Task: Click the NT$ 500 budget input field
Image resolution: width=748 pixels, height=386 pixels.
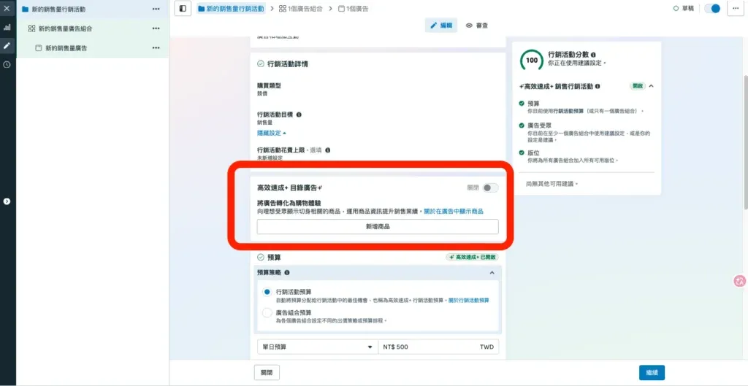Action: click(x=438, y=347)
